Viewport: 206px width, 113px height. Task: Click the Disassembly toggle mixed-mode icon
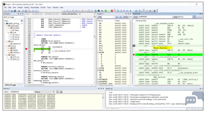pos(194,17)
